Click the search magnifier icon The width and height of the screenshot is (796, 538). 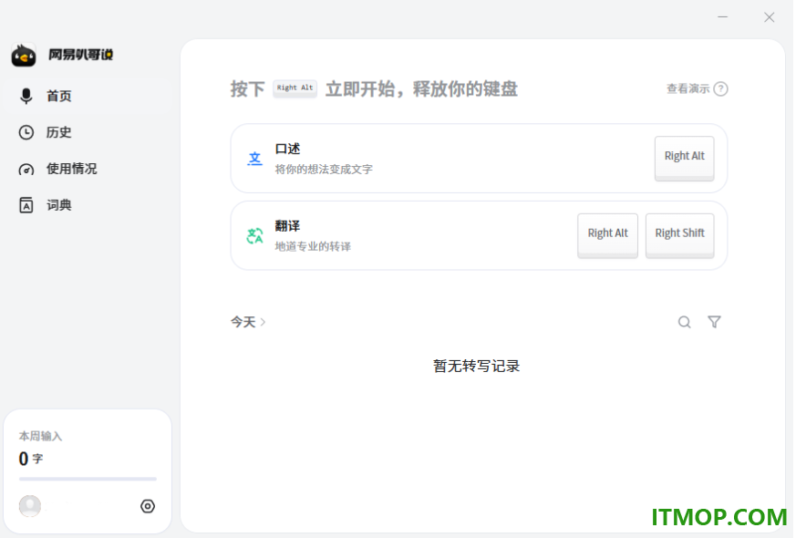point(685,322)
